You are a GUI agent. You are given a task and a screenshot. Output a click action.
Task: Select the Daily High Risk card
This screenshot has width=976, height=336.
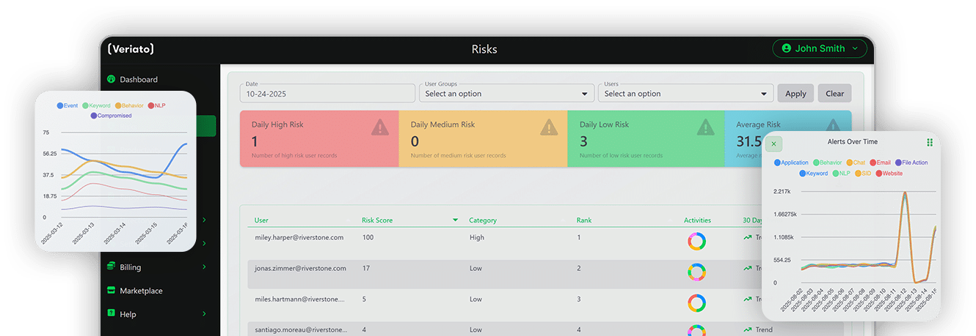(319, 138)
